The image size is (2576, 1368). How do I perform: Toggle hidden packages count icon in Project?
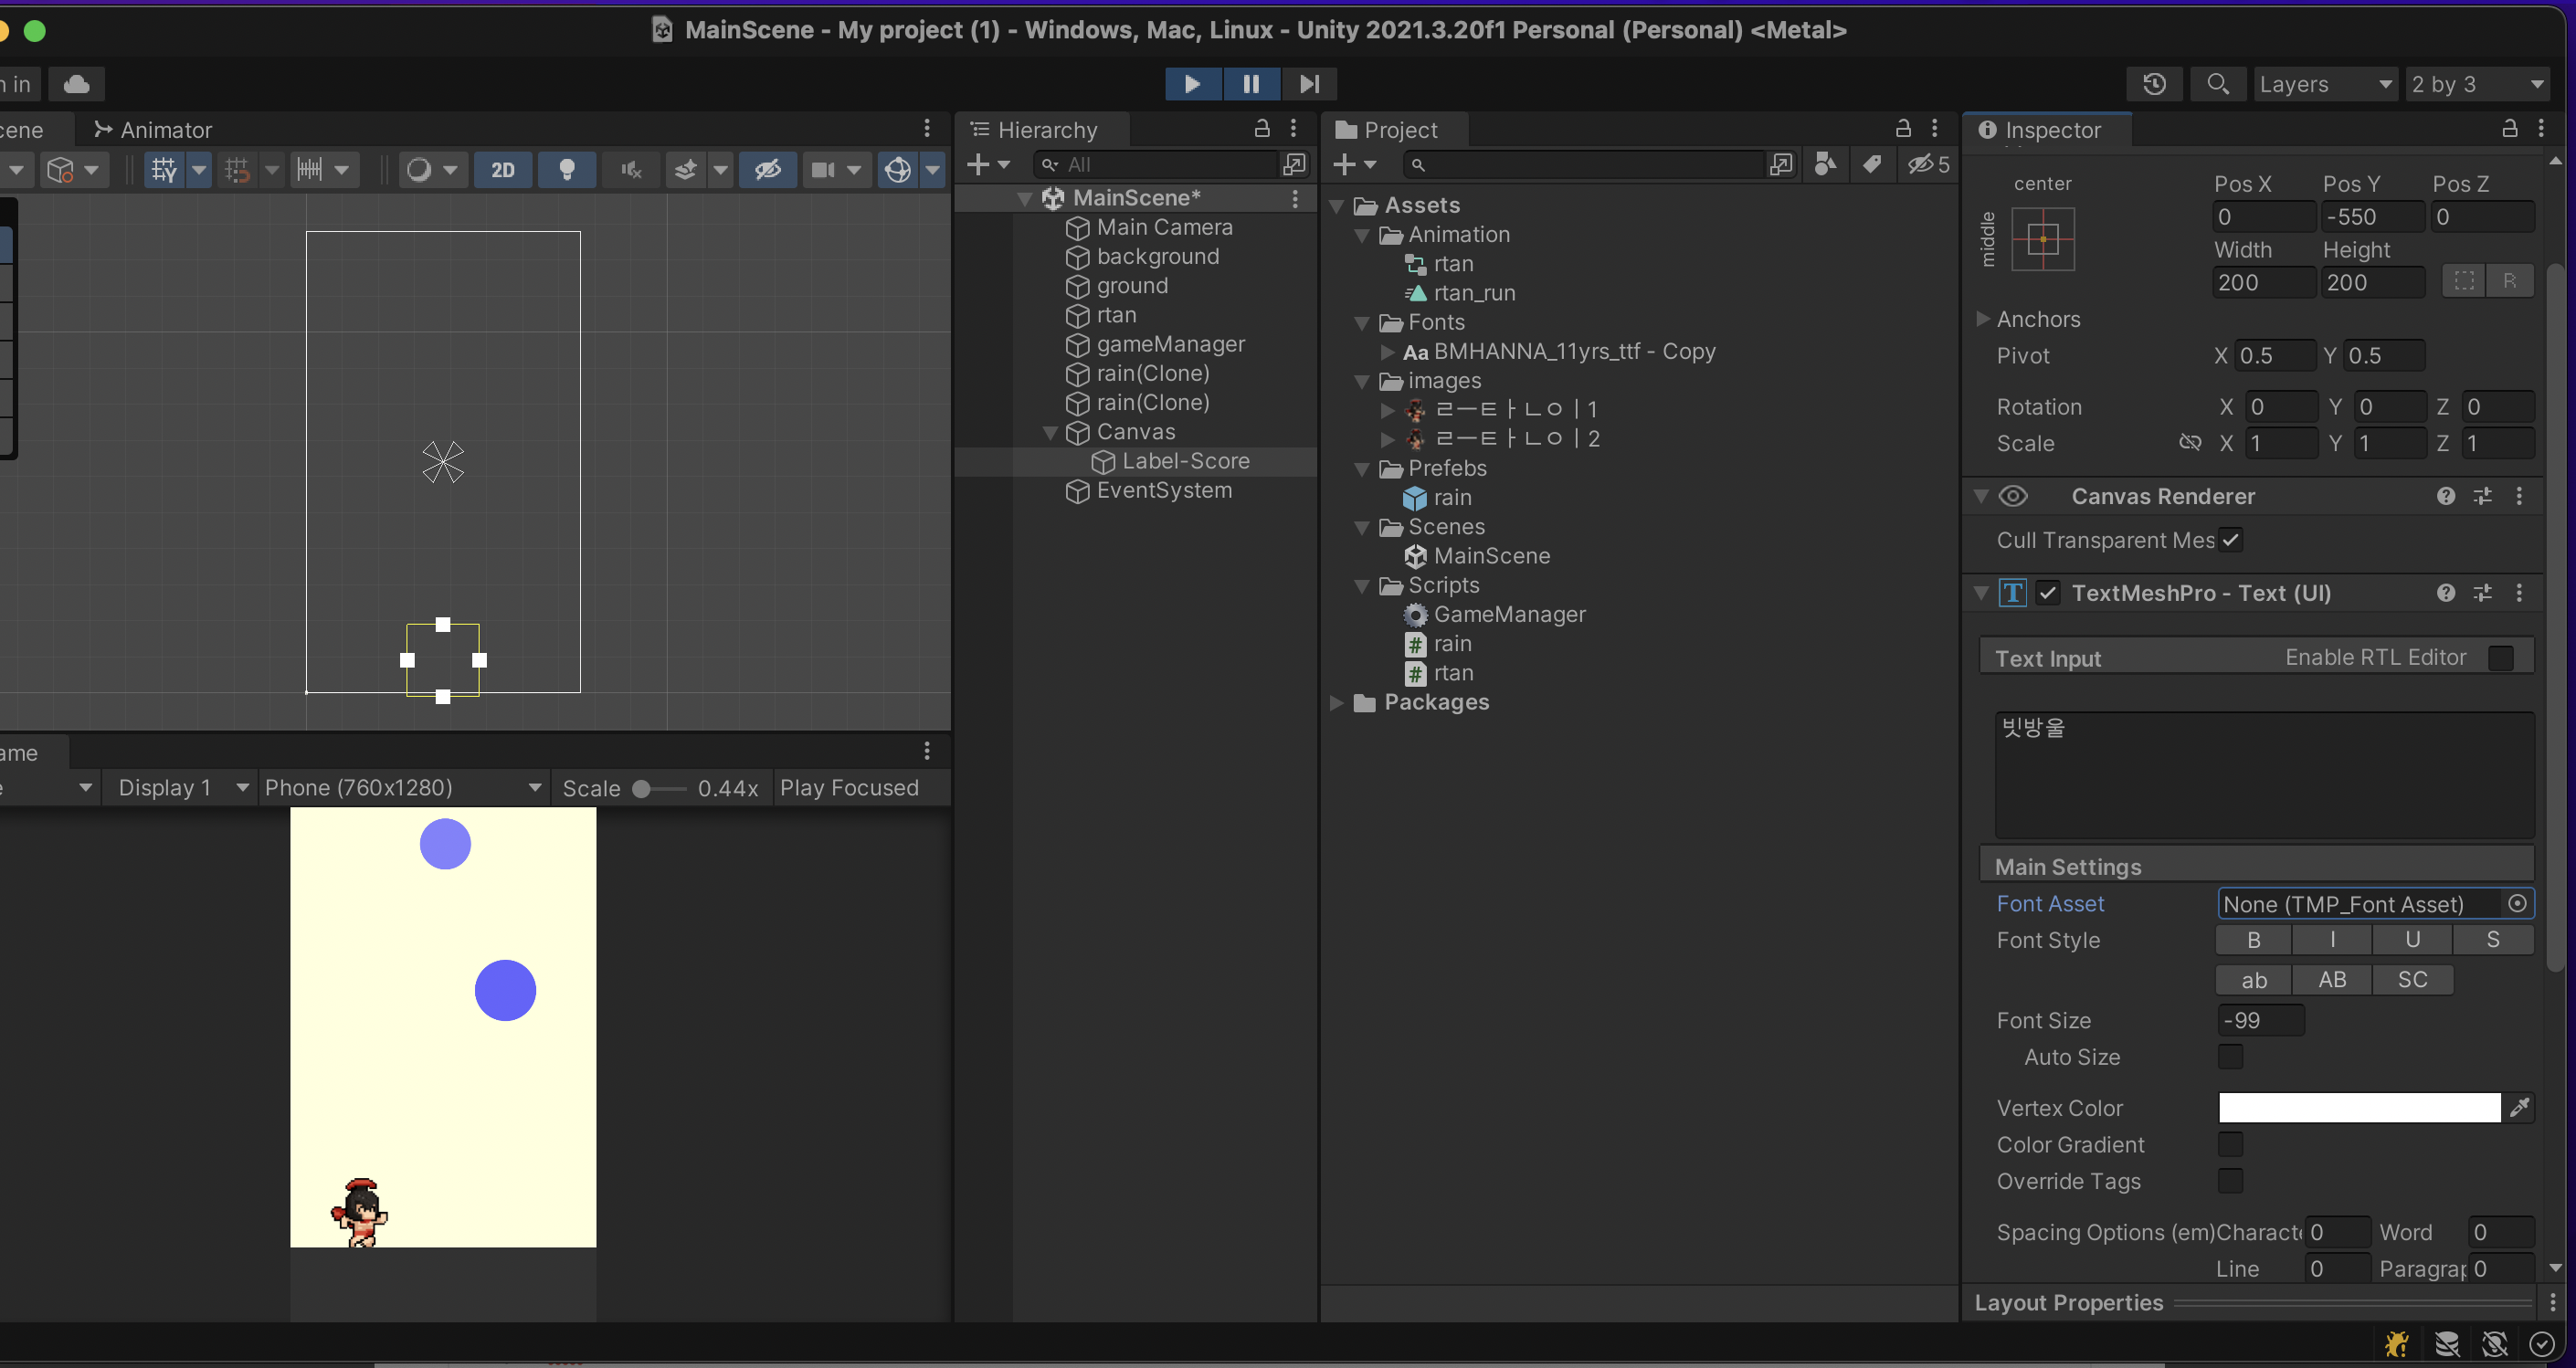[x=1928, y=164]
